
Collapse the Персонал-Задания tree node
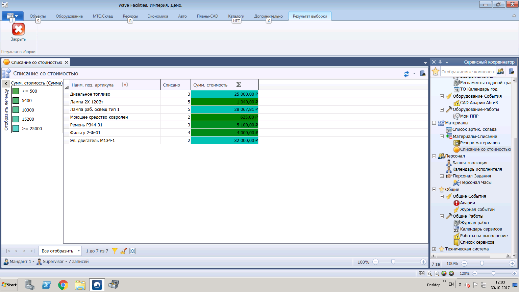pyautogui.click(x=442, y=176)
